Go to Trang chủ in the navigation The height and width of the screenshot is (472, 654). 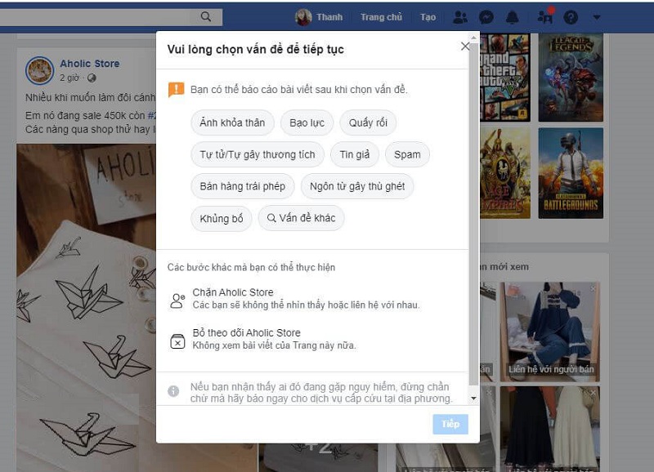(381, 16)
